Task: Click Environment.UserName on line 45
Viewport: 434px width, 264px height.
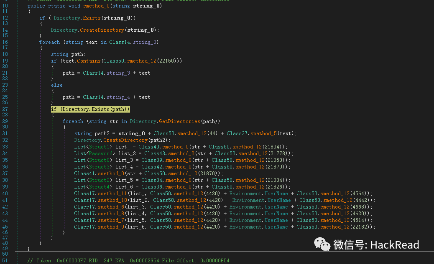Action: pos(258,227)
